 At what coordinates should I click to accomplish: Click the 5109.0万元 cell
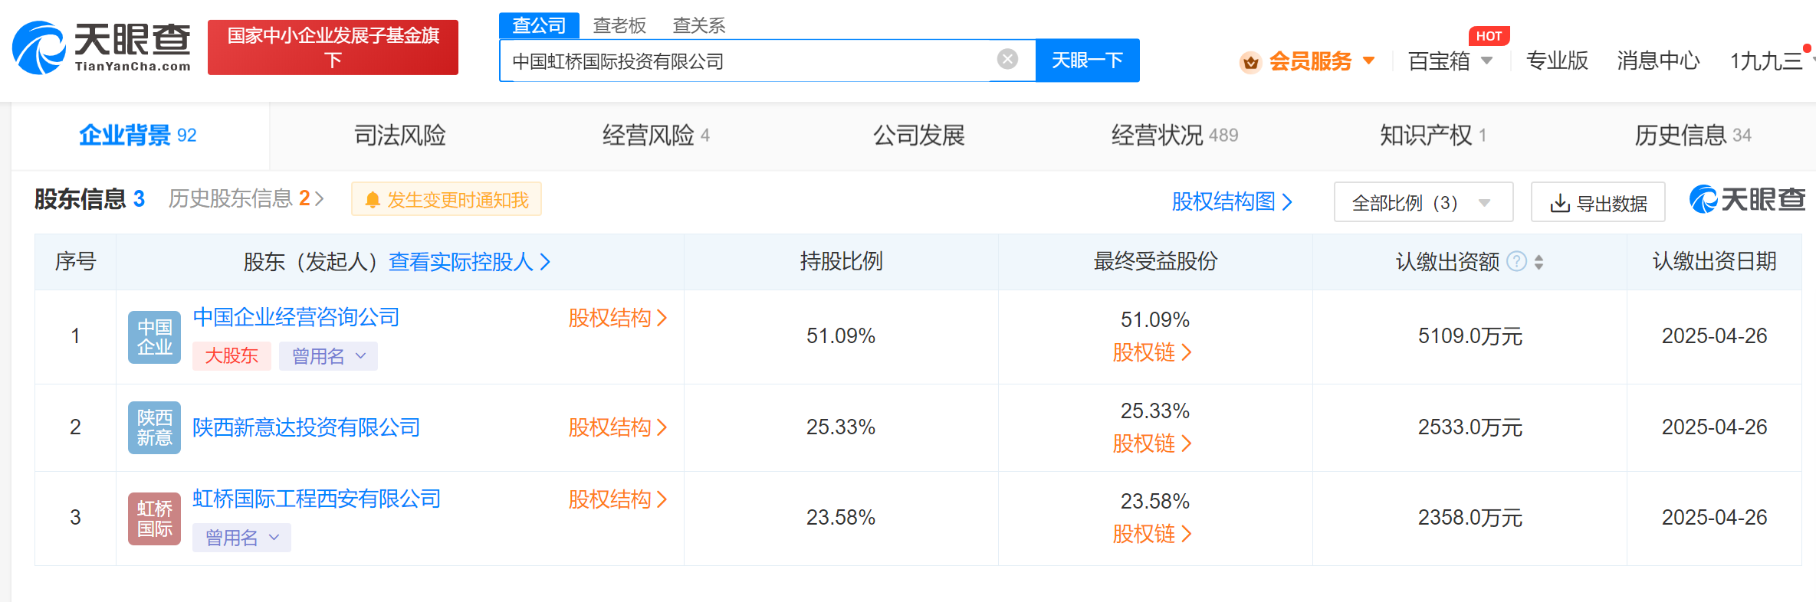click(x=1470, y=336)
